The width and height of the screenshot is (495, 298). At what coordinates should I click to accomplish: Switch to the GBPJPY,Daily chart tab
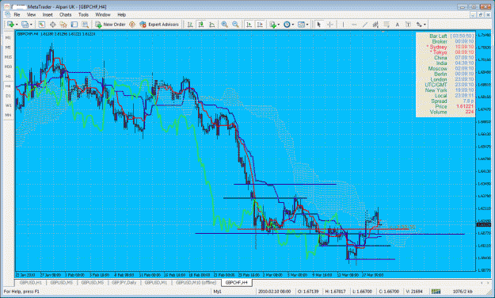tap(124, 282)
